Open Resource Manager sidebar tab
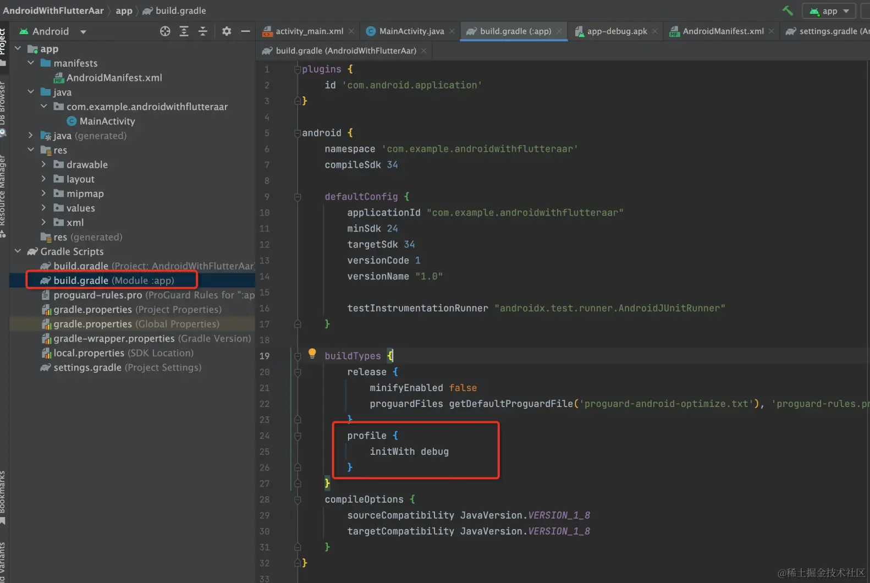This screenshot has height=583, width=870. tap(3, 195)
